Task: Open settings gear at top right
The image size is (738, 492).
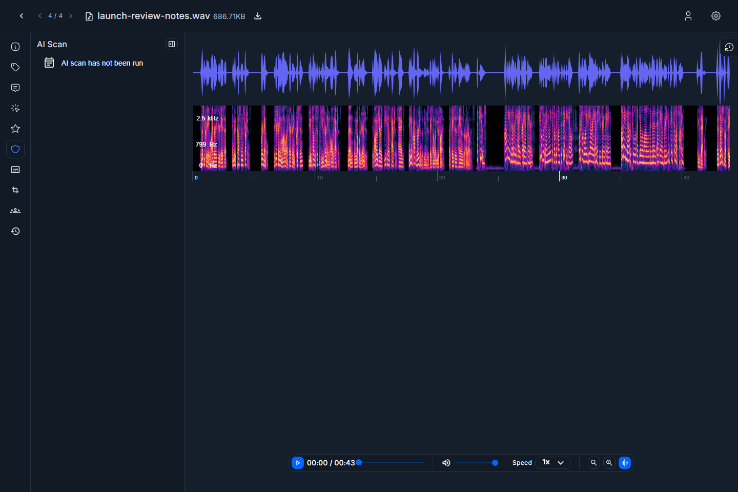Action: tap(716, 16)
